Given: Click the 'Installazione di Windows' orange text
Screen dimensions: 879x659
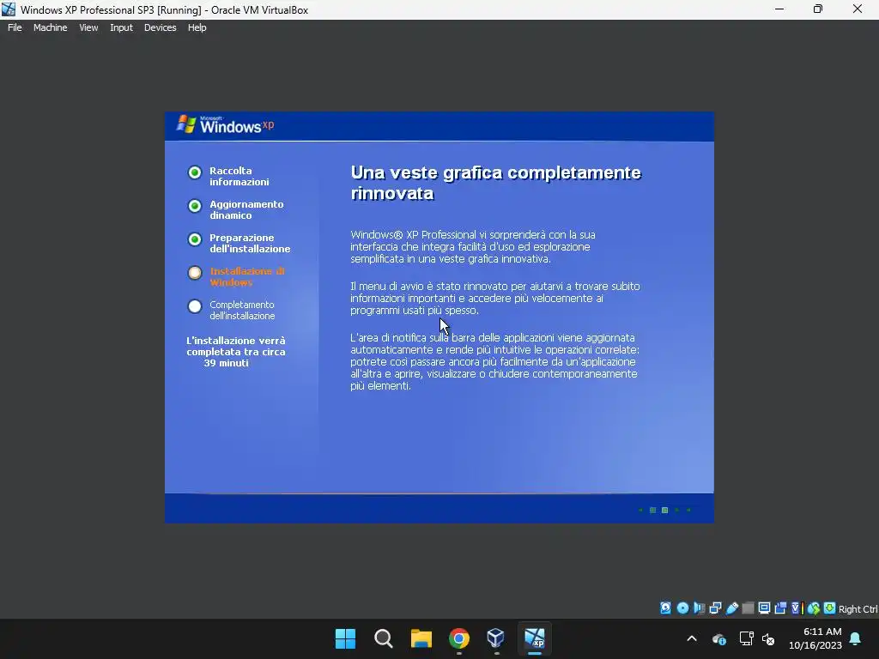Looking at the screenshot, I should click(247, 277).
